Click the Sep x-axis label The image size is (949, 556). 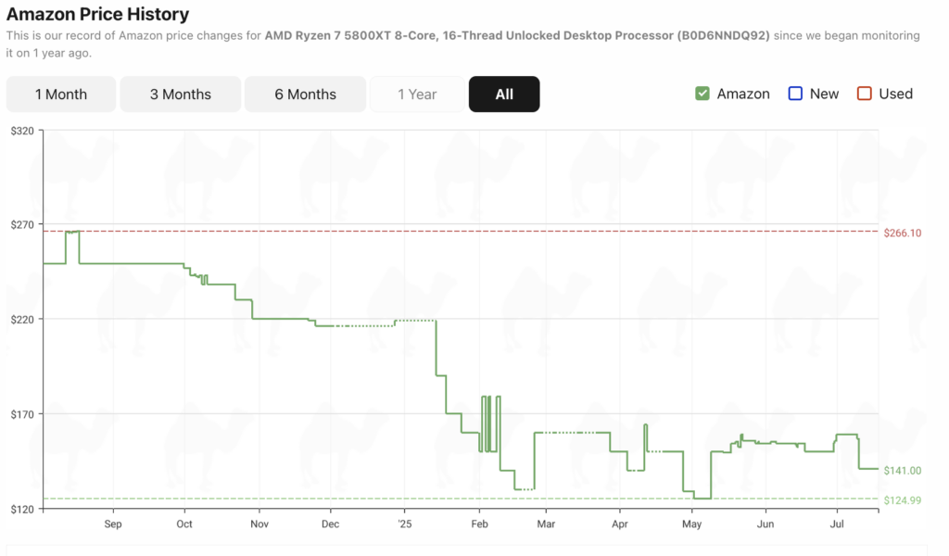point(112,524)
